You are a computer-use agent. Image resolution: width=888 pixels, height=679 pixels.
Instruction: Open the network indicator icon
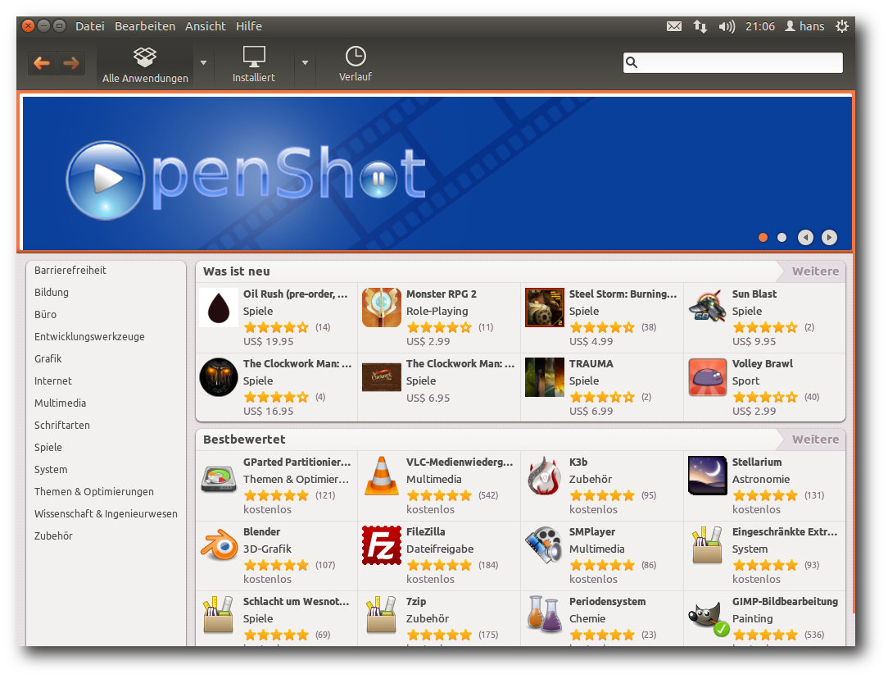point(700,26)
